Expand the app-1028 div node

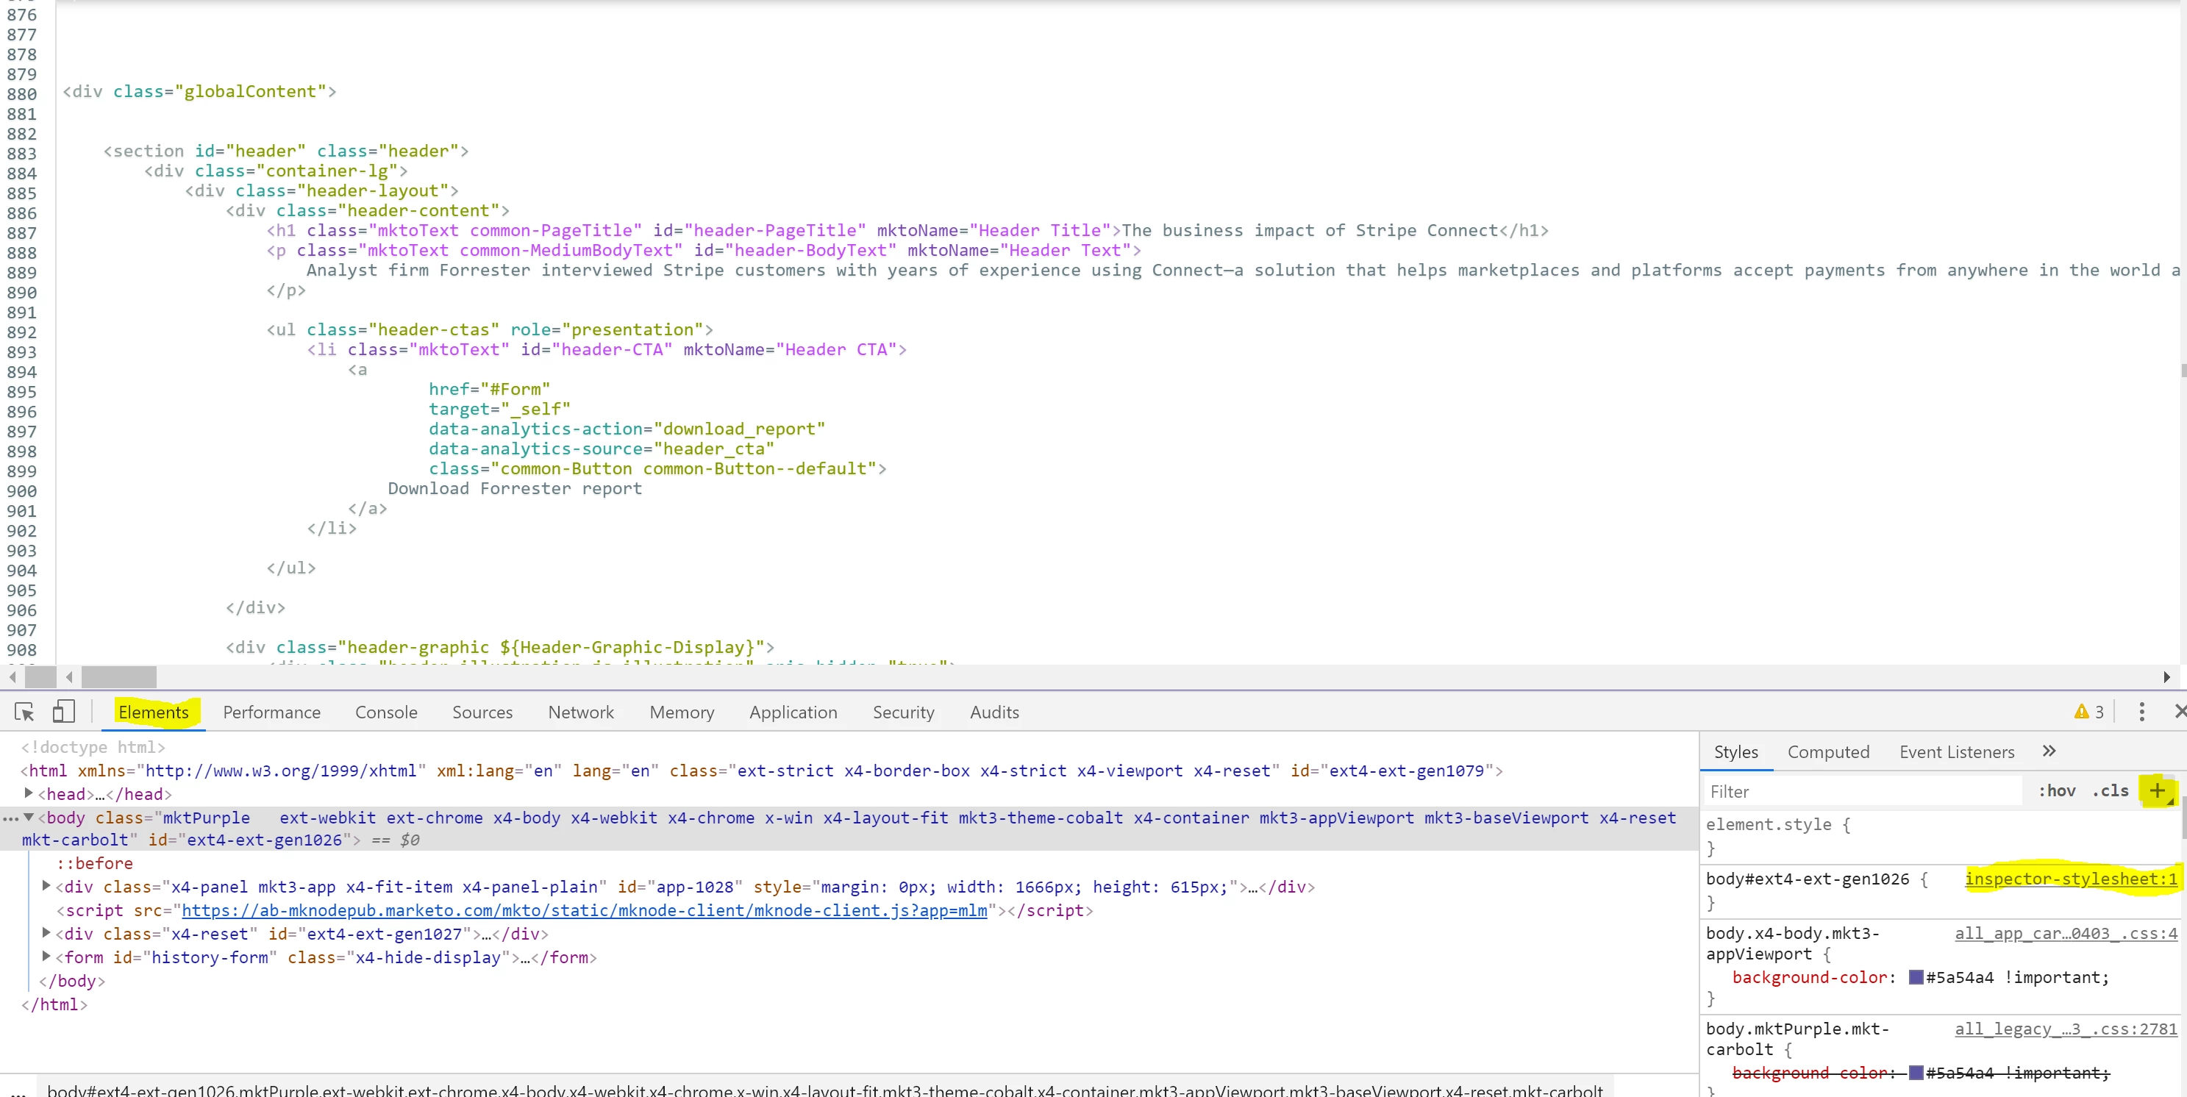pyautogui.click(x=46, y=885)
